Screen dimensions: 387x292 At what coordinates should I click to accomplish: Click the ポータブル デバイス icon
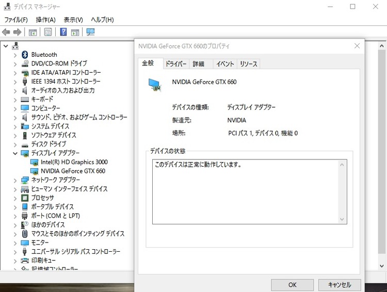pyautogui.click(x=25, y=207)
